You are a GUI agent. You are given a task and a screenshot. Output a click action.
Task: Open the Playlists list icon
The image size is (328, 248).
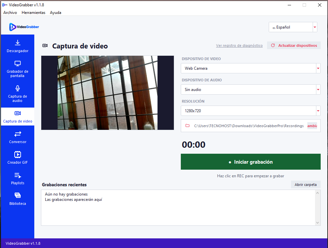[18, 175]
